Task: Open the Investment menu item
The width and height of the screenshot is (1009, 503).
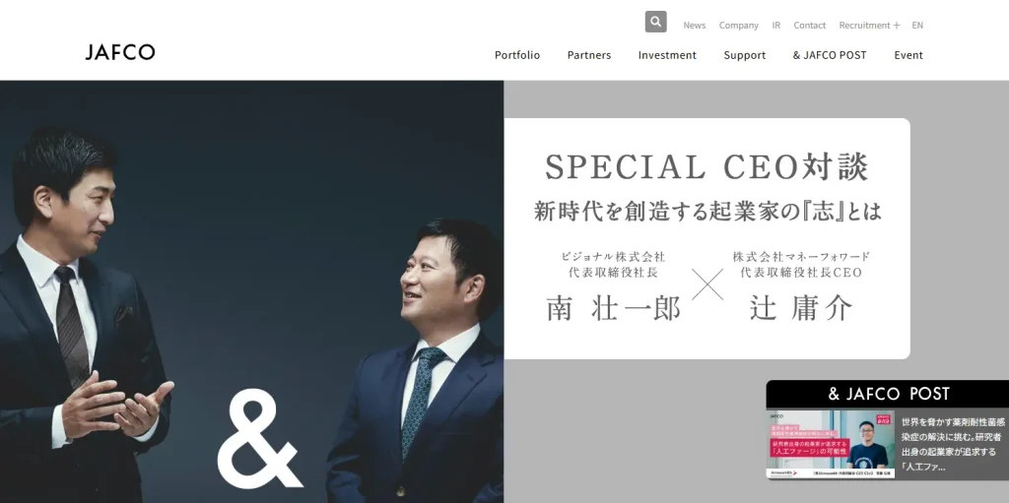Action: 667,55
